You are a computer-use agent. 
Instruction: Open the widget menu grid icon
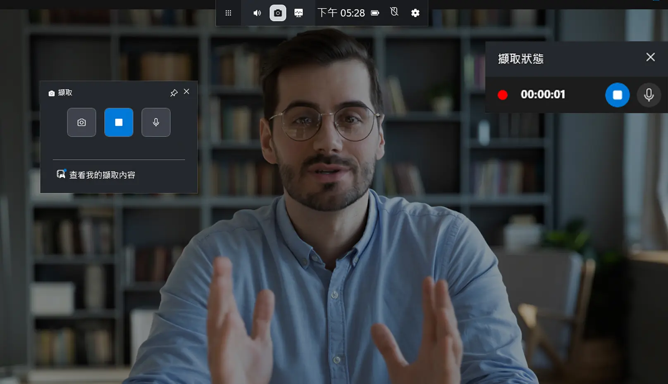[x=228, y=13]
